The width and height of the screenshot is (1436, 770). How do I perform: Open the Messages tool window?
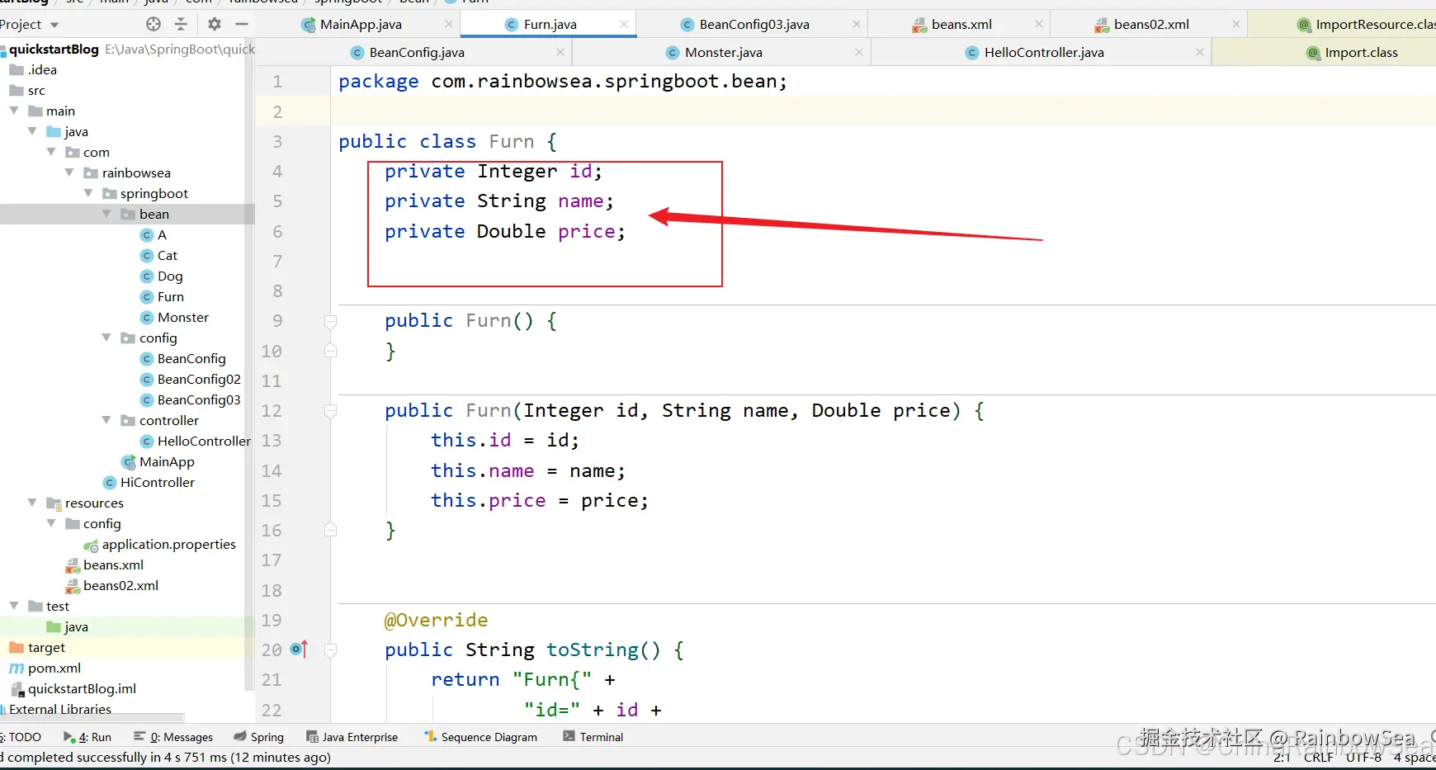(173, 737)
